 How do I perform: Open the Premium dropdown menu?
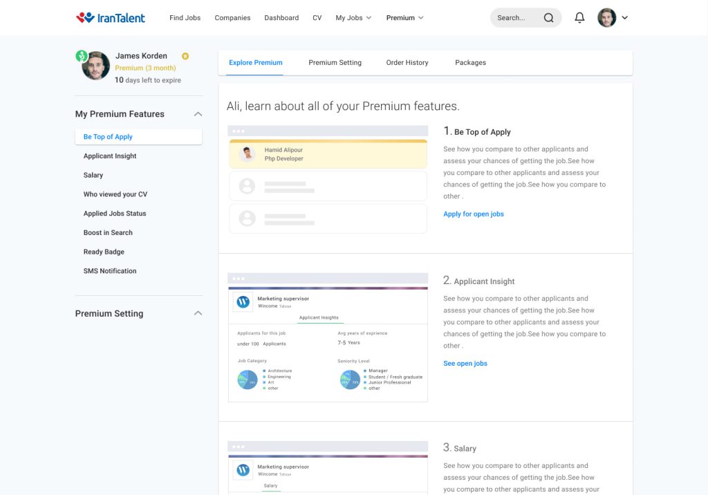[404, 17]
